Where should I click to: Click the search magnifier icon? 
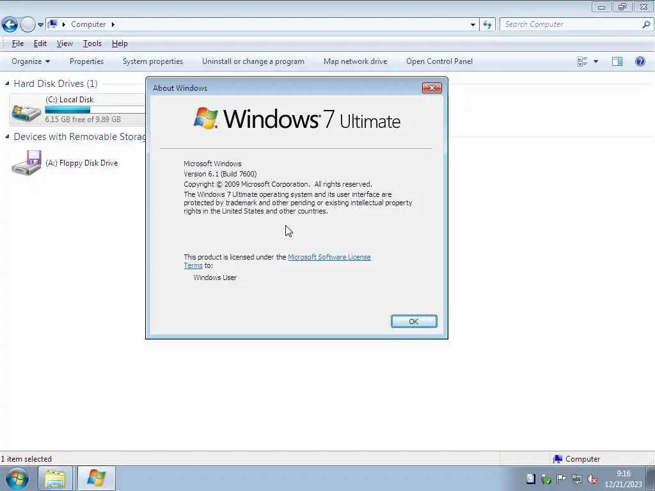[646, 24]
